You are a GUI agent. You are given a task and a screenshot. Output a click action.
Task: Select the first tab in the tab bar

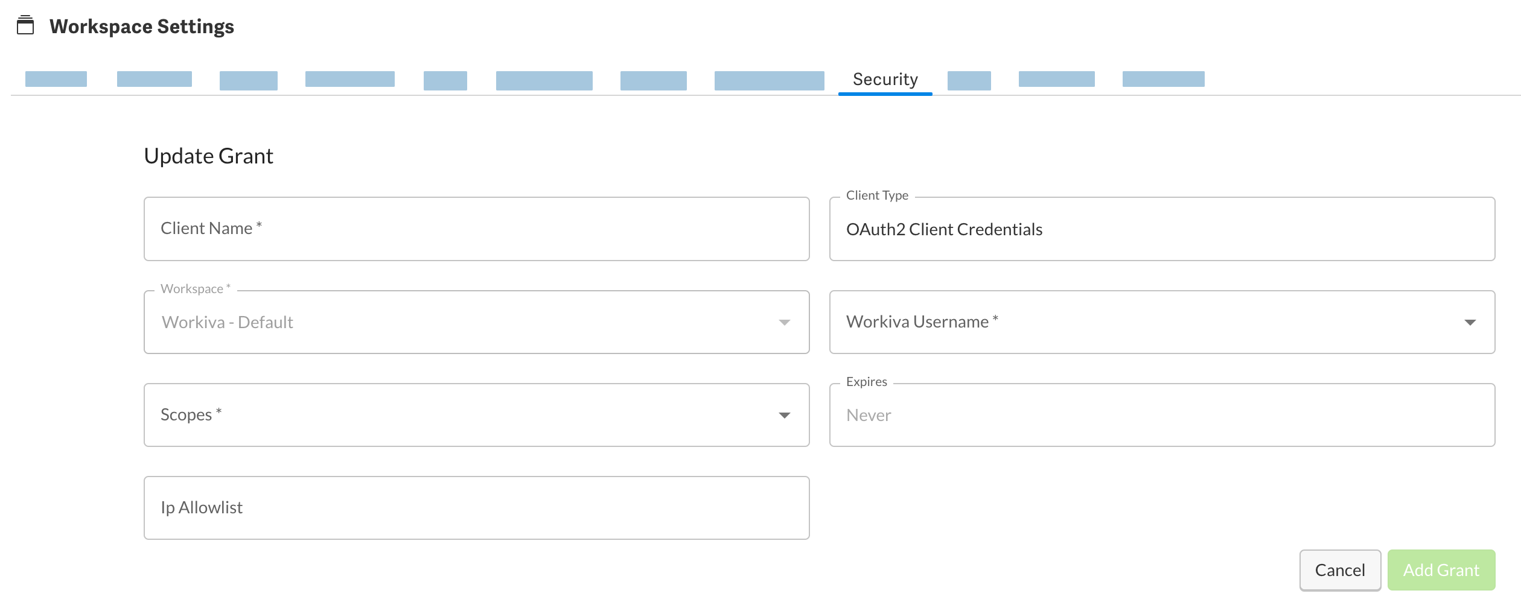click(x=56, y=78)
